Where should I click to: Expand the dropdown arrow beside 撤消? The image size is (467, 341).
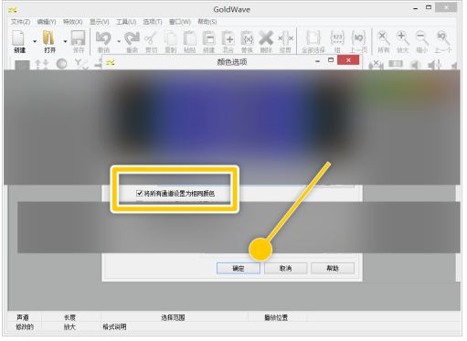[119, 41]
